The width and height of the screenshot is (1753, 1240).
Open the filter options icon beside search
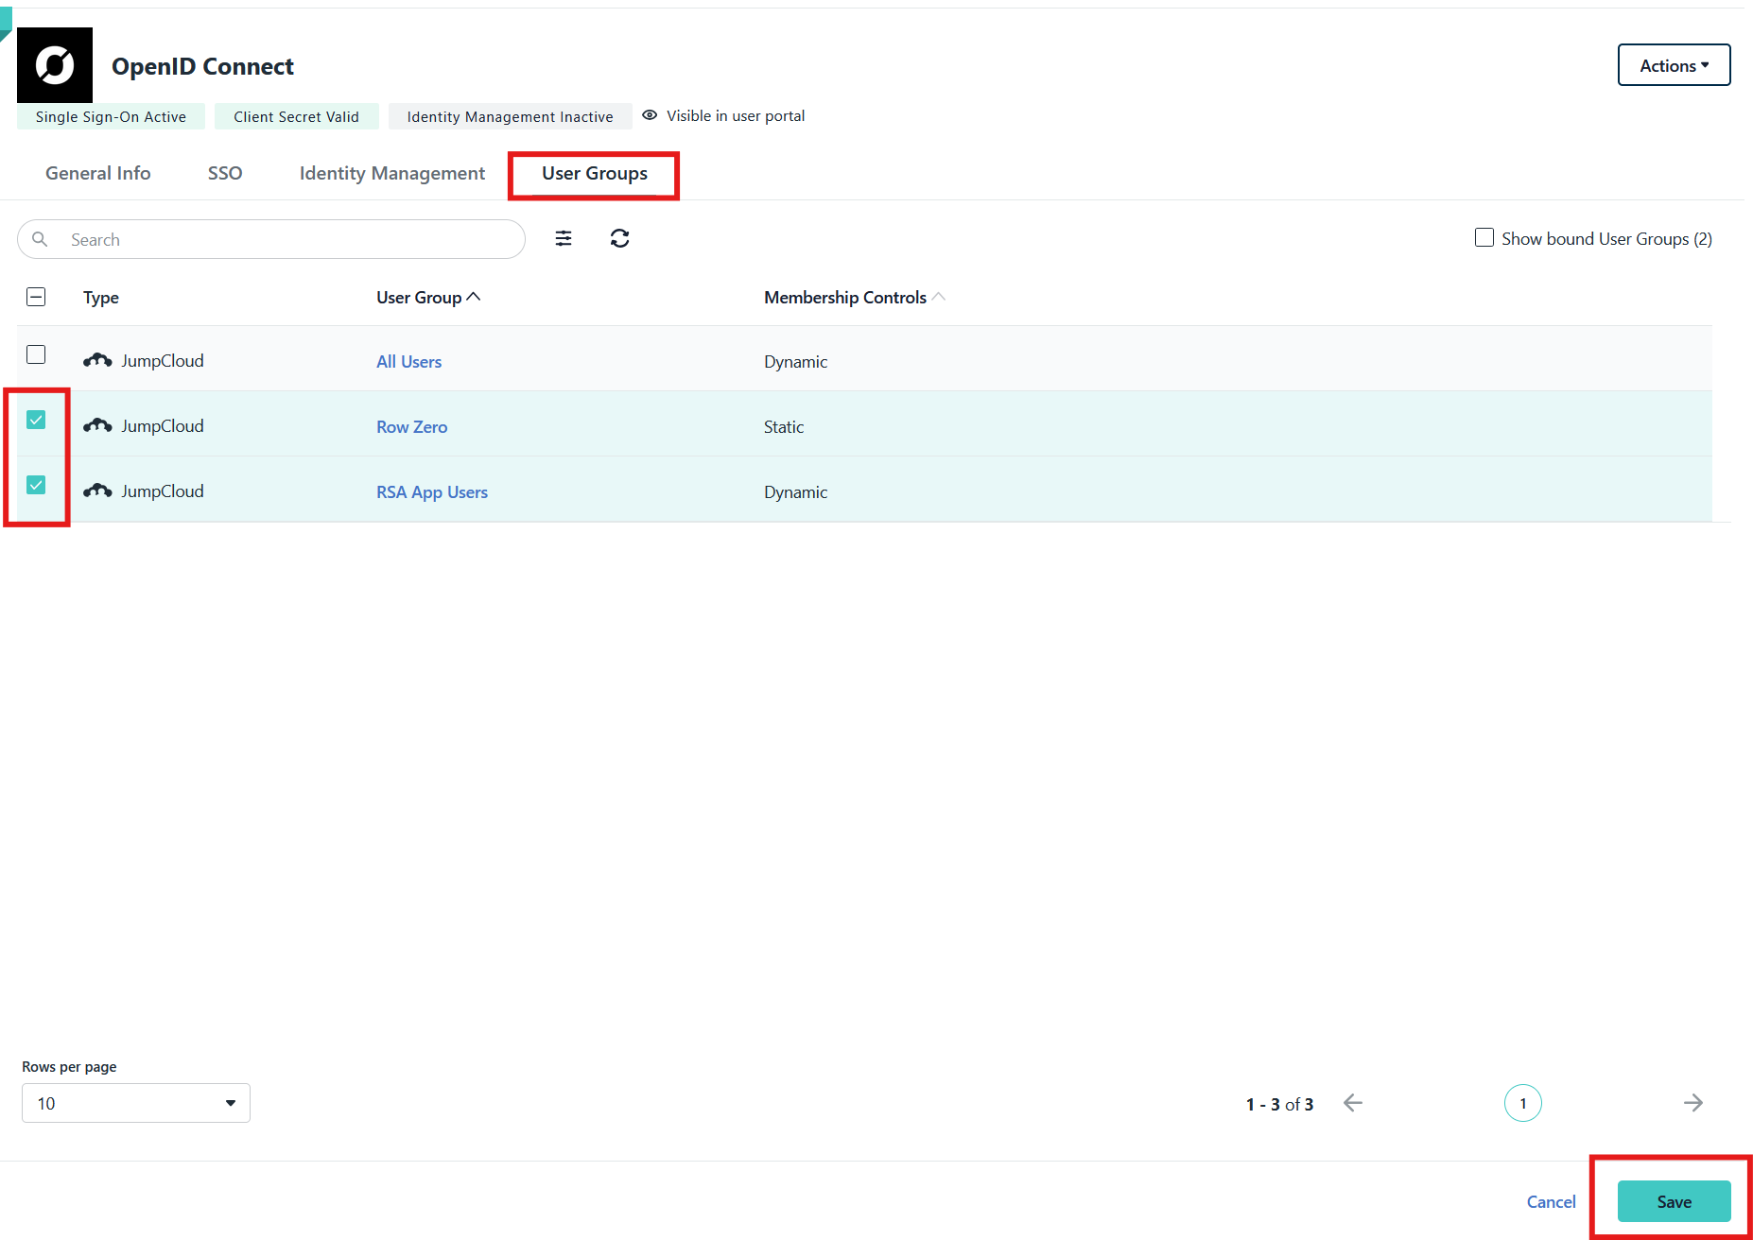coord(564,238)
